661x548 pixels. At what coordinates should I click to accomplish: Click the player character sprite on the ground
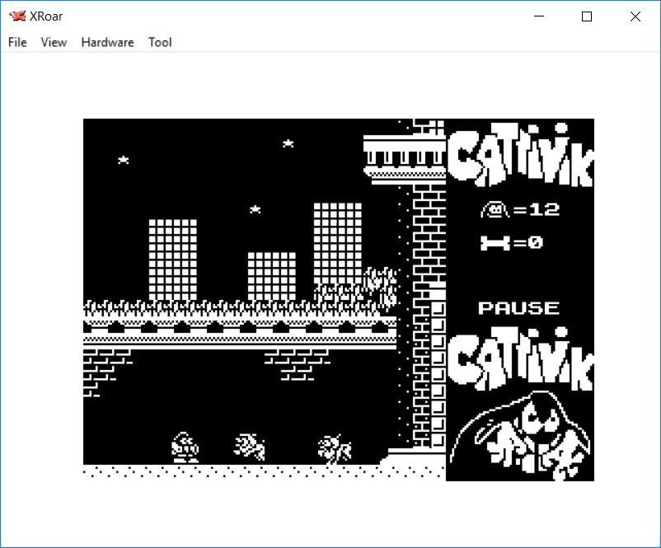pyautogui.click(x=185, y=447)
